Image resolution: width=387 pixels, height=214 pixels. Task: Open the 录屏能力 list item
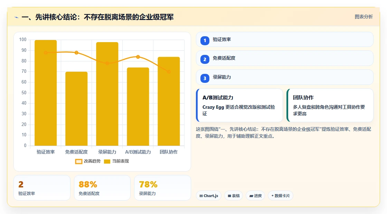point(285,77)
